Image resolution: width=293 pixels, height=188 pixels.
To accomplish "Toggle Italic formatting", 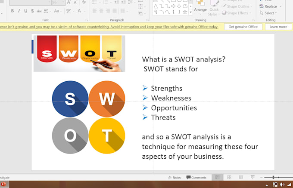I will [x=19, y=11].
